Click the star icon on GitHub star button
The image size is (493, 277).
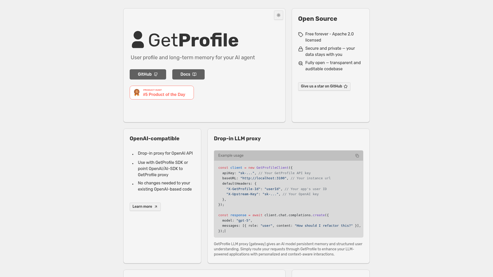pos(346,86)
